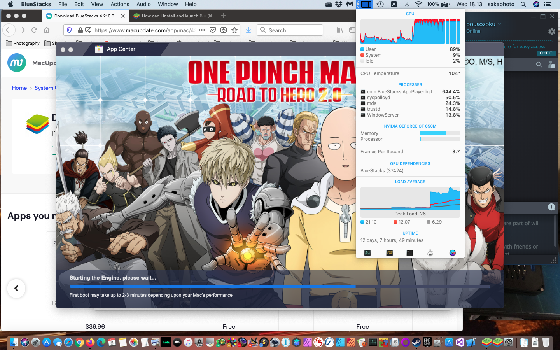Expand bousozoku status dropdown in Steam

click(x=500, y=24)
